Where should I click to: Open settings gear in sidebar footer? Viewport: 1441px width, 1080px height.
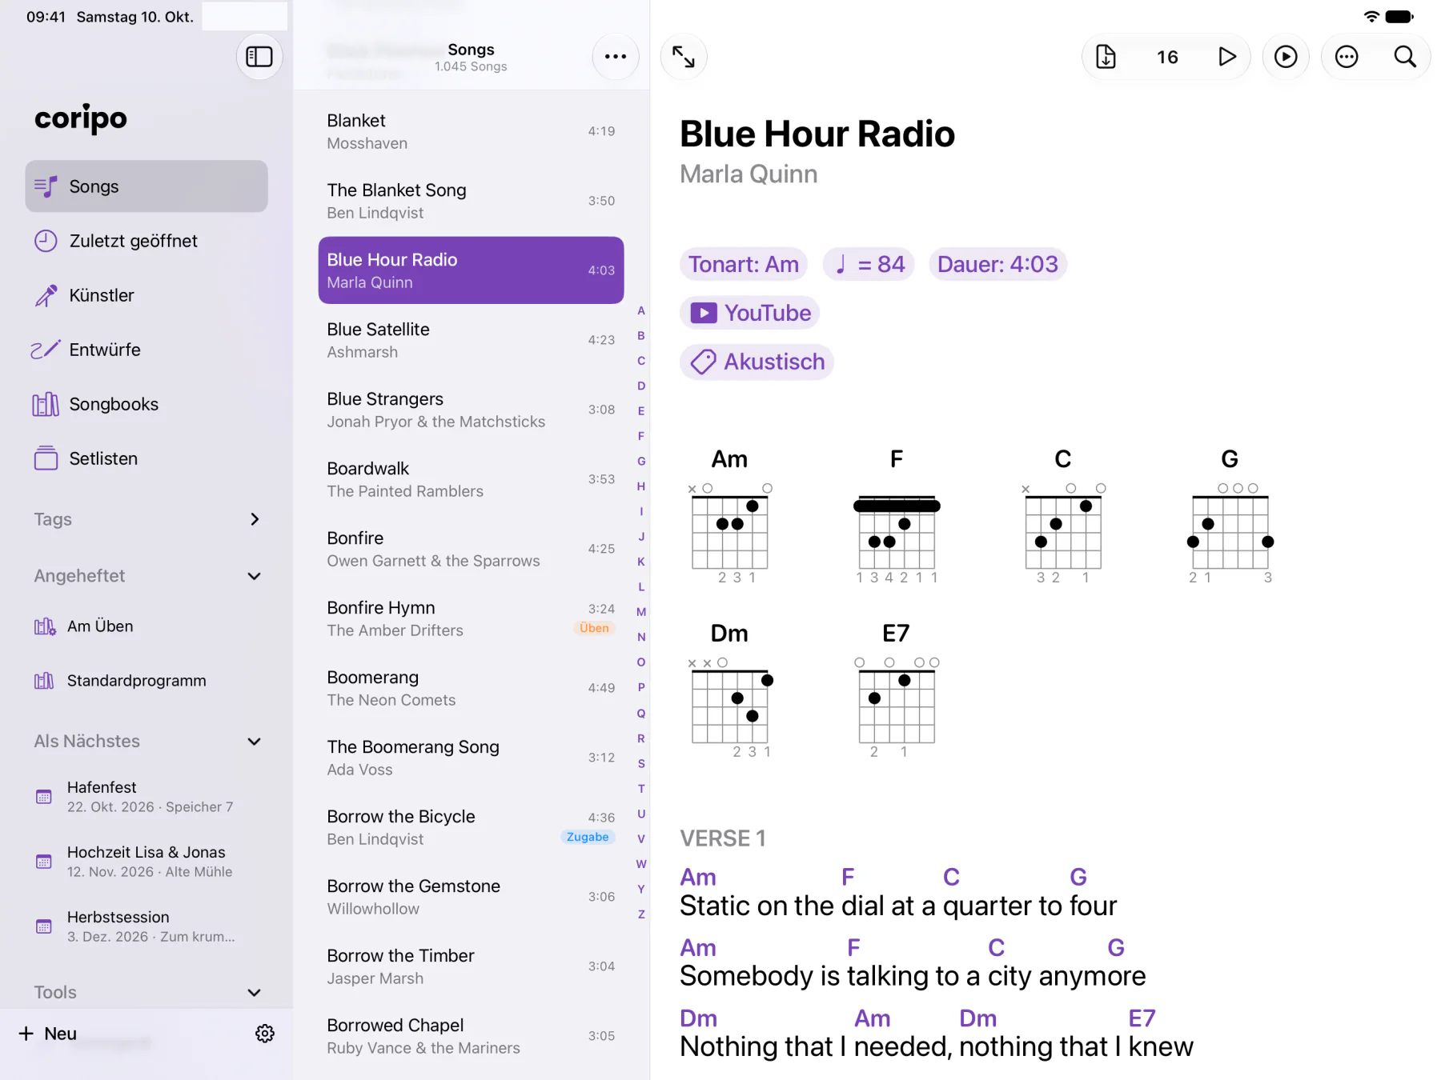click(265, 1034)
